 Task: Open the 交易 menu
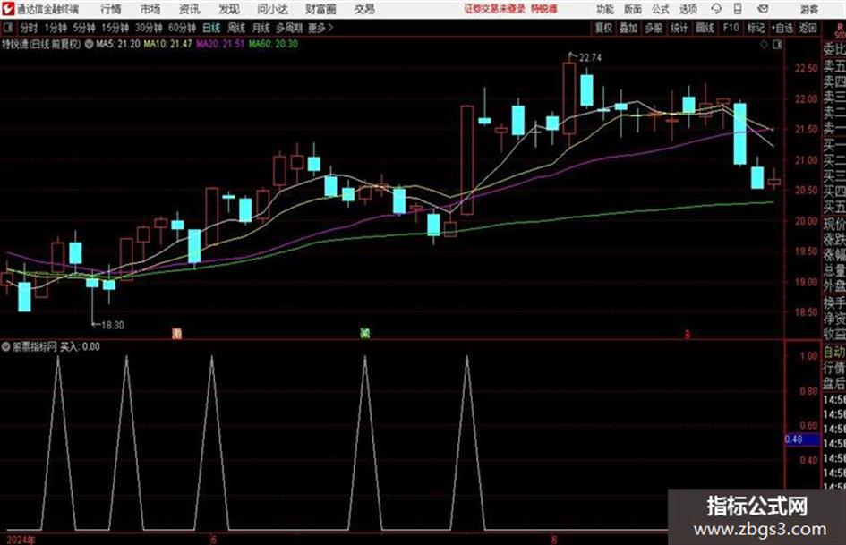coord(364,9)
